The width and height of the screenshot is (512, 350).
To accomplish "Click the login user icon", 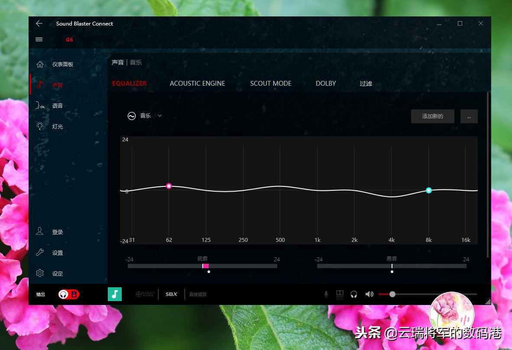I will tap(39, 231).
